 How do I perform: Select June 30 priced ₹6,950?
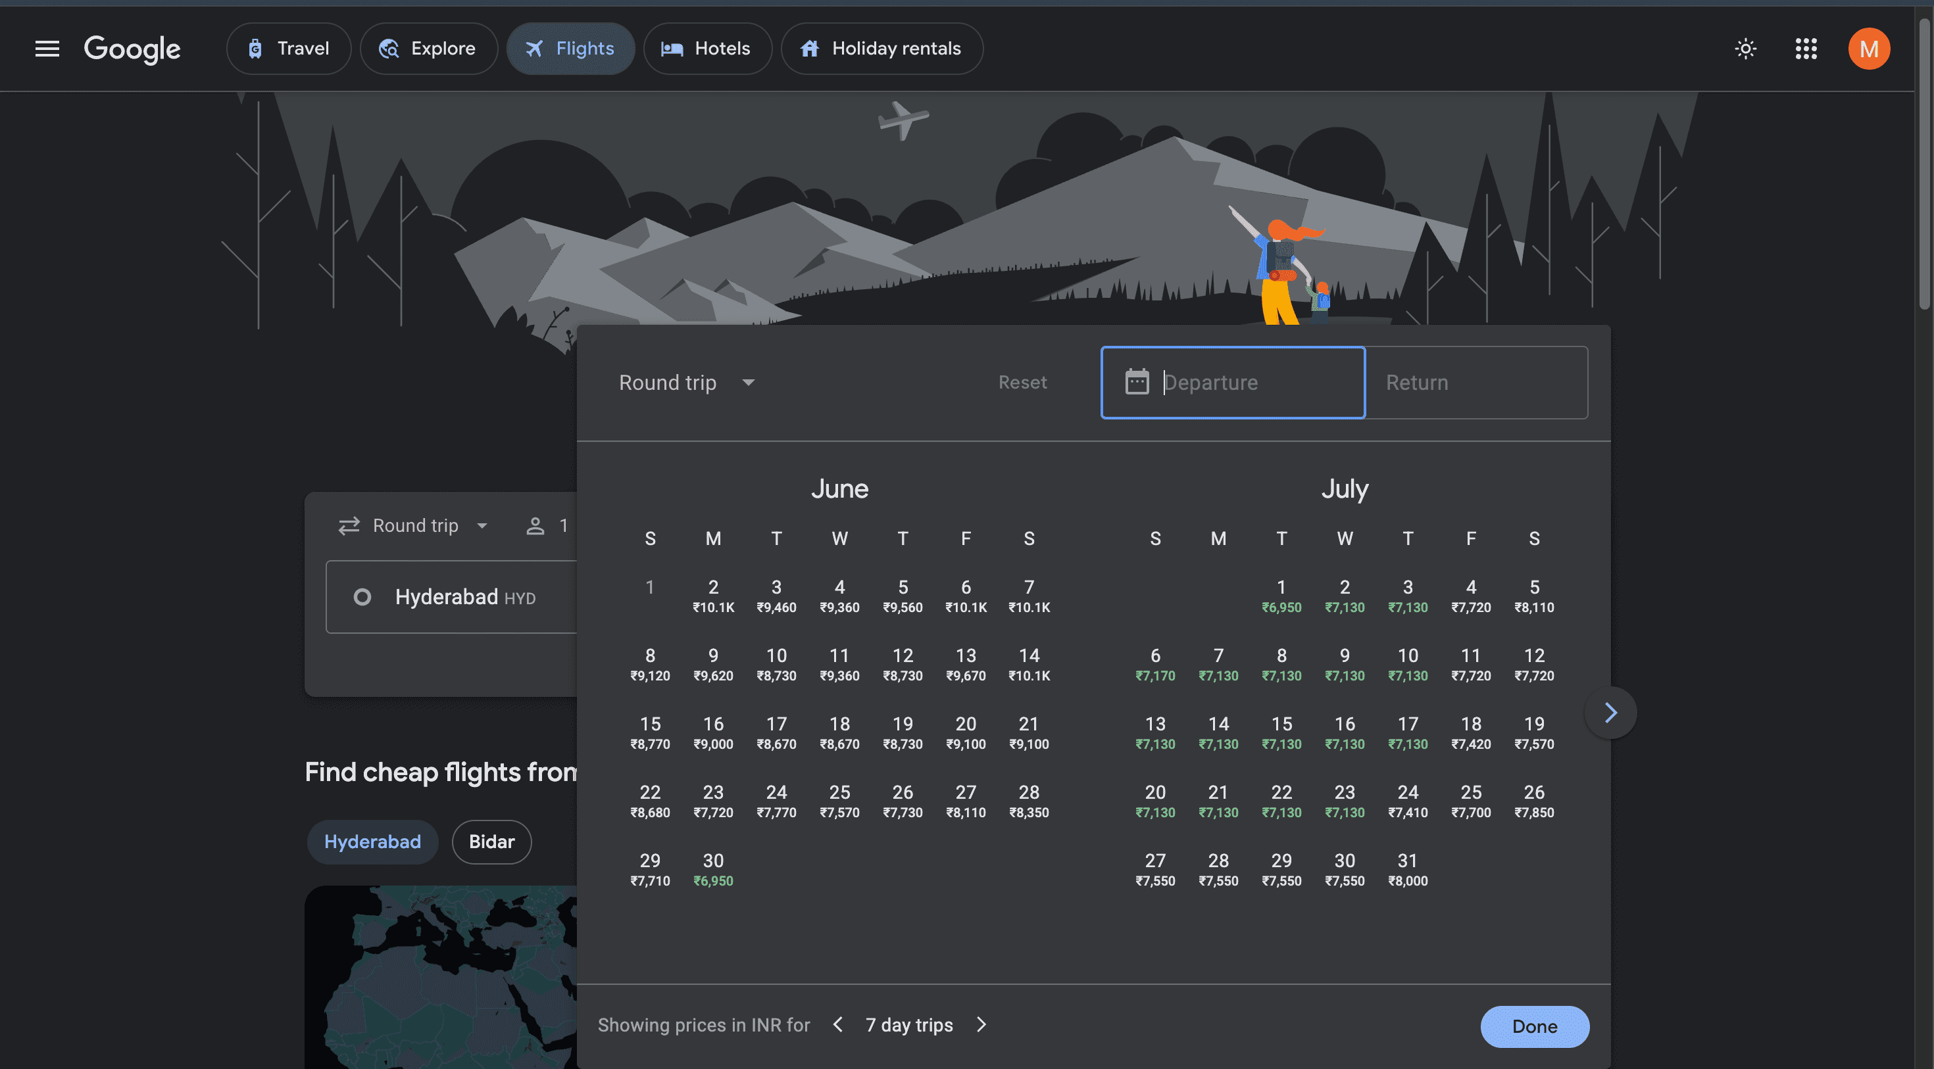pyautogui.click(x=712, y=868)
